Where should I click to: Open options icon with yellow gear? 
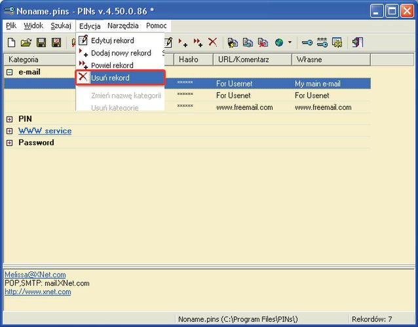point(337,43)
